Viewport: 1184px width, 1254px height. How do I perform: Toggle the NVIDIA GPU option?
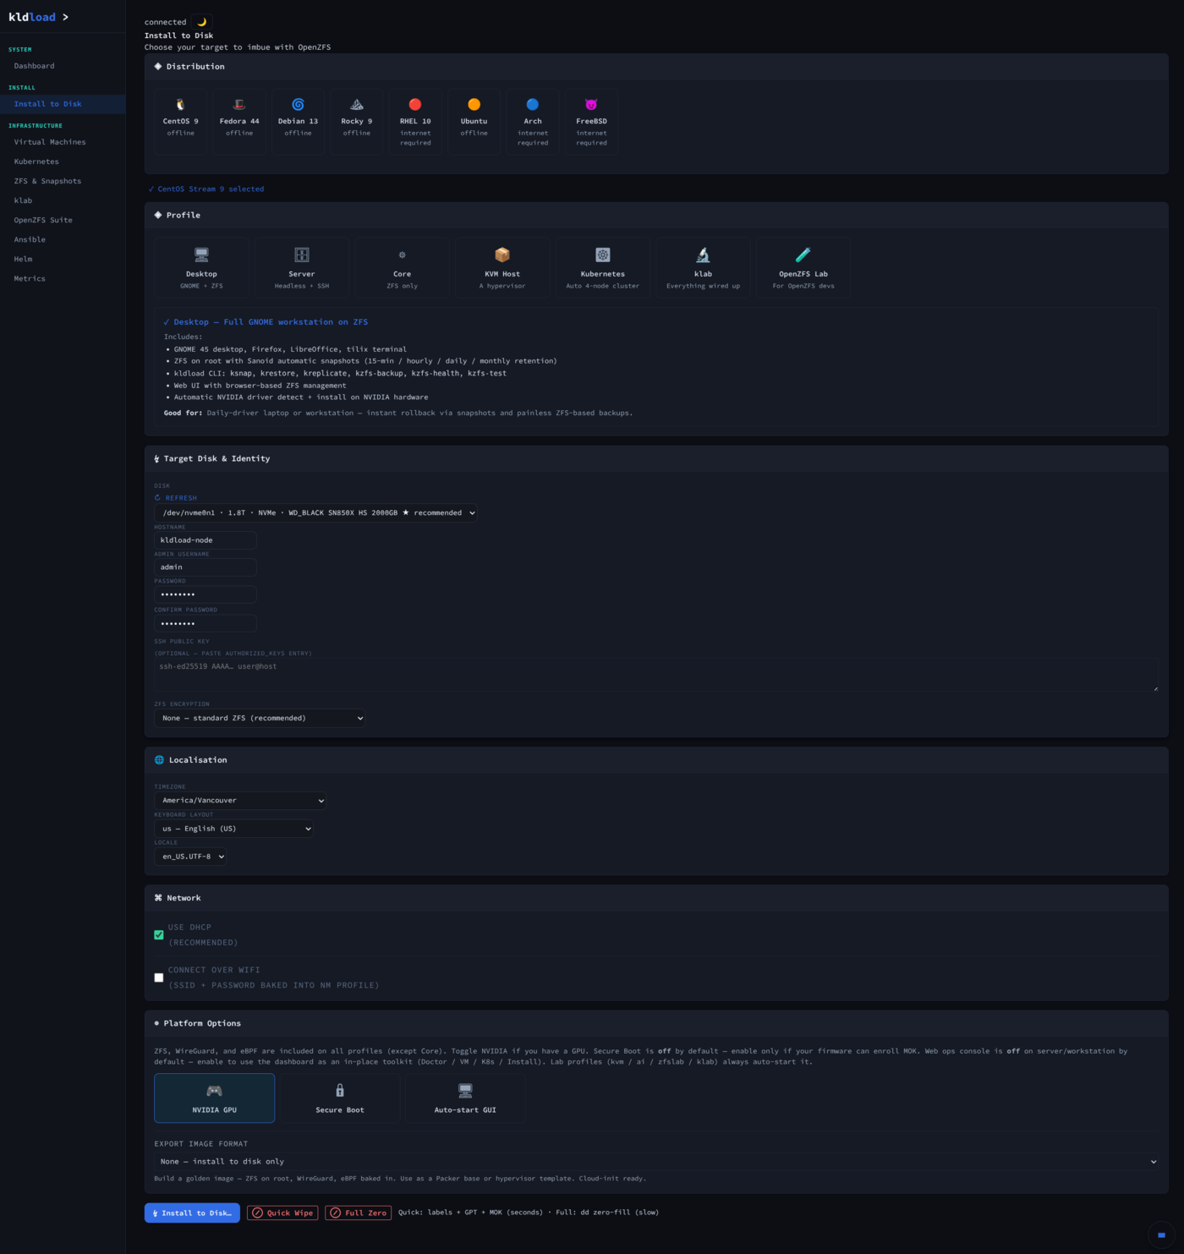[215, 1098]
